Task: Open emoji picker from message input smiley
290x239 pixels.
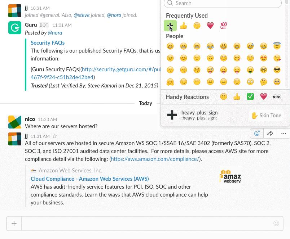Action: coord(276,223)
